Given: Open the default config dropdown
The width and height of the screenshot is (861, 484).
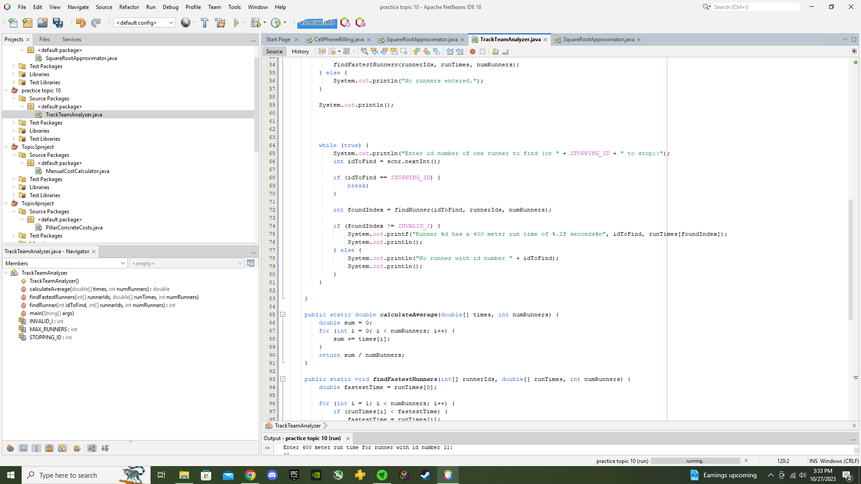Looking at the screenshot, I should click(x=170, y=22).
